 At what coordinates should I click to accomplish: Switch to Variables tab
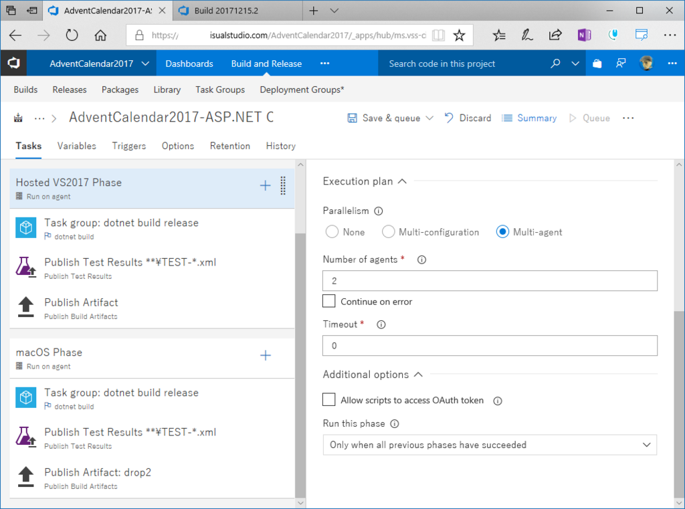[x=76, y=146]
